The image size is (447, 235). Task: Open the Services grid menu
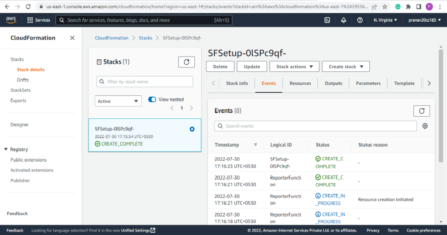click(38, 20)
